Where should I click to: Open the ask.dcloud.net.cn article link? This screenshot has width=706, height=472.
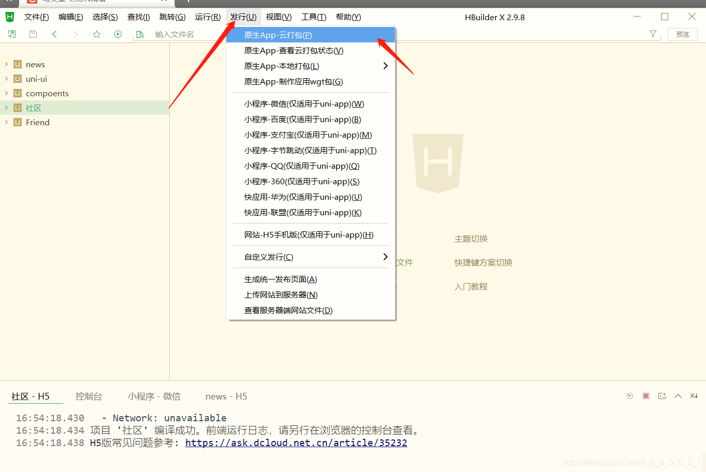[296, 443]
